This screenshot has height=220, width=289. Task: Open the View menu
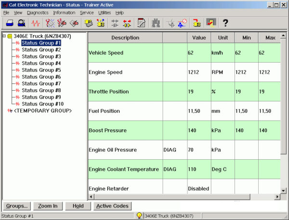pos(18,13)
